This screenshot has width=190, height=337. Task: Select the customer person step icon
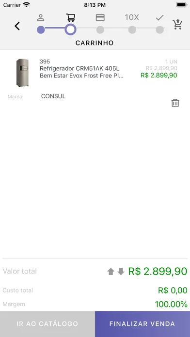click(x=41, y=17)
